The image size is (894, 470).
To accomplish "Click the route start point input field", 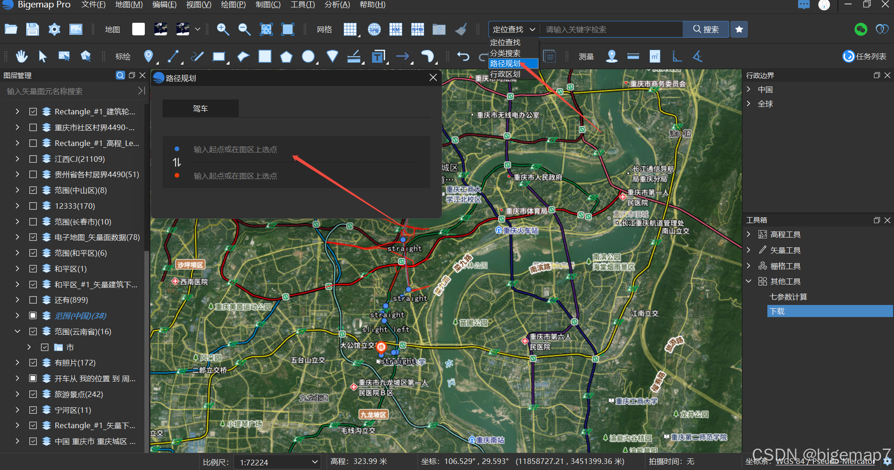I will [306, 149].
